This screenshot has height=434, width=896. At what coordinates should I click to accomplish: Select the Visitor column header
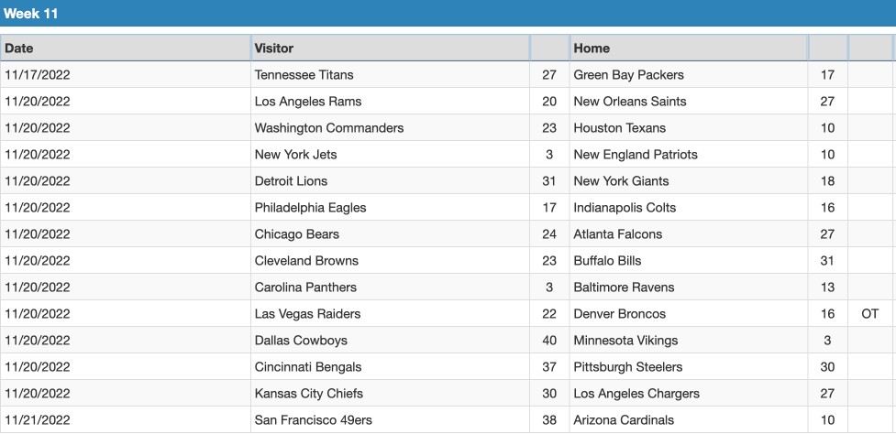tap(390, 48)
